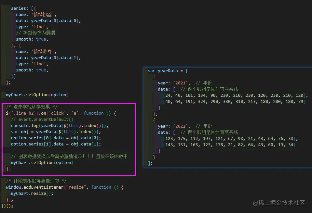The height and width of the screenshot is (213, 312).
Task: Click the number 101 in 2021 data
Action: click(x=189, y=95)
